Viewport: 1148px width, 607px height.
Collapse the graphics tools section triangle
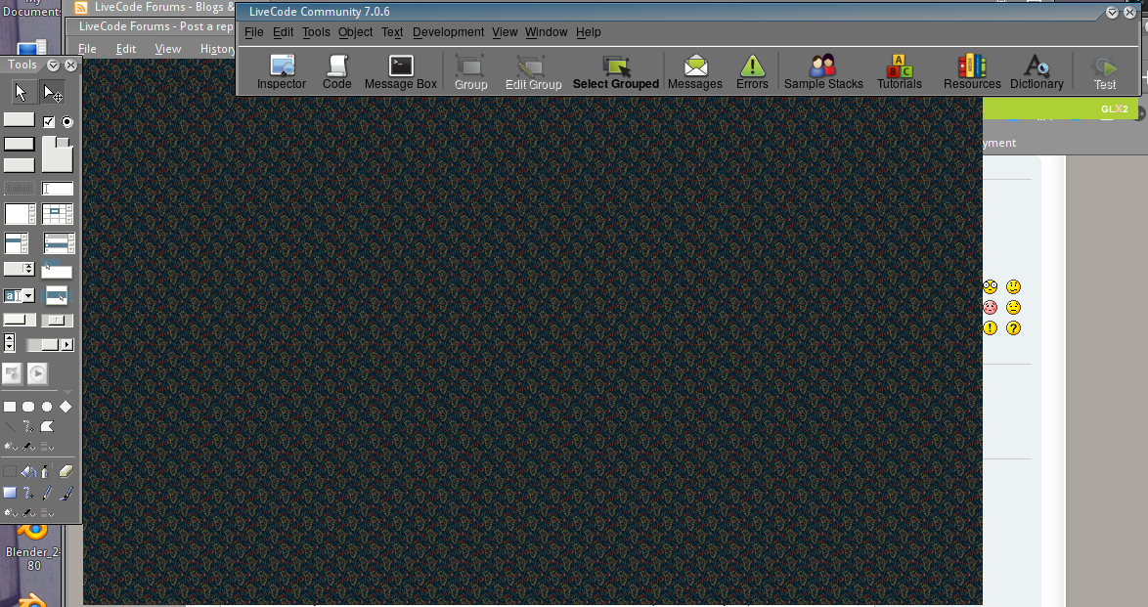67,393
